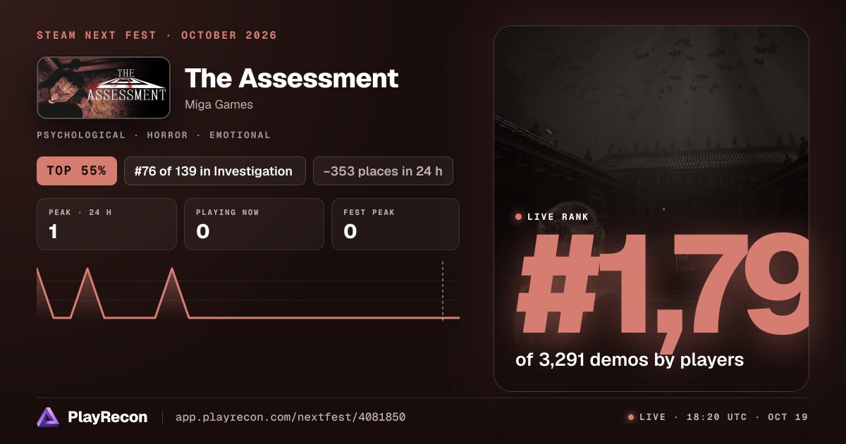Image resolution: width=846 pixels, height=444 pixels.
Task: Click the STEAM NEXT FEST · OCTOBER 2026 heading
Action: (x=157, y=35)
